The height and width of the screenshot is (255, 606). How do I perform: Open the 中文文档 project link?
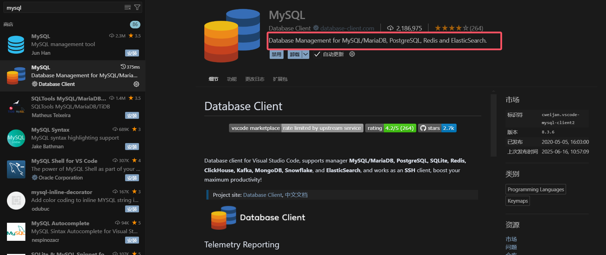coord(296,195)
